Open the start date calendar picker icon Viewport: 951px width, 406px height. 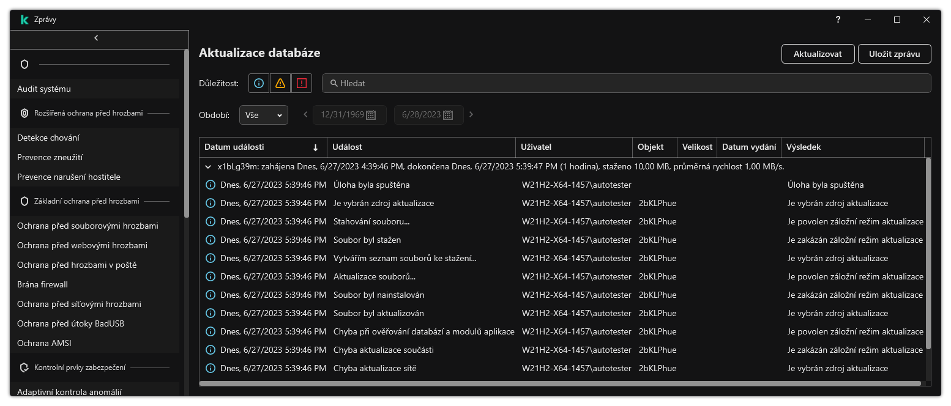click(x=371, y=115)
